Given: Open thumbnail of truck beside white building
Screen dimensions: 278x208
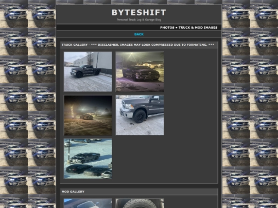Looking at the screenshot, I should (88, 71).
